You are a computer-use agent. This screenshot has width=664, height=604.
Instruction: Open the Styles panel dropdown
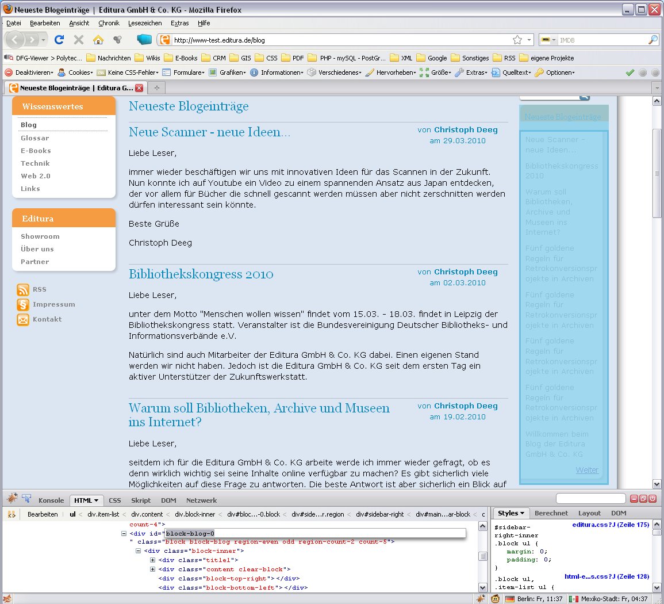(x=511, y=513)
